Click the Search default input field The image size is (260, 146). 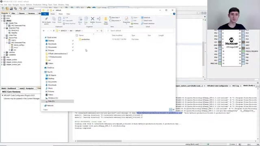pos(140,31)
